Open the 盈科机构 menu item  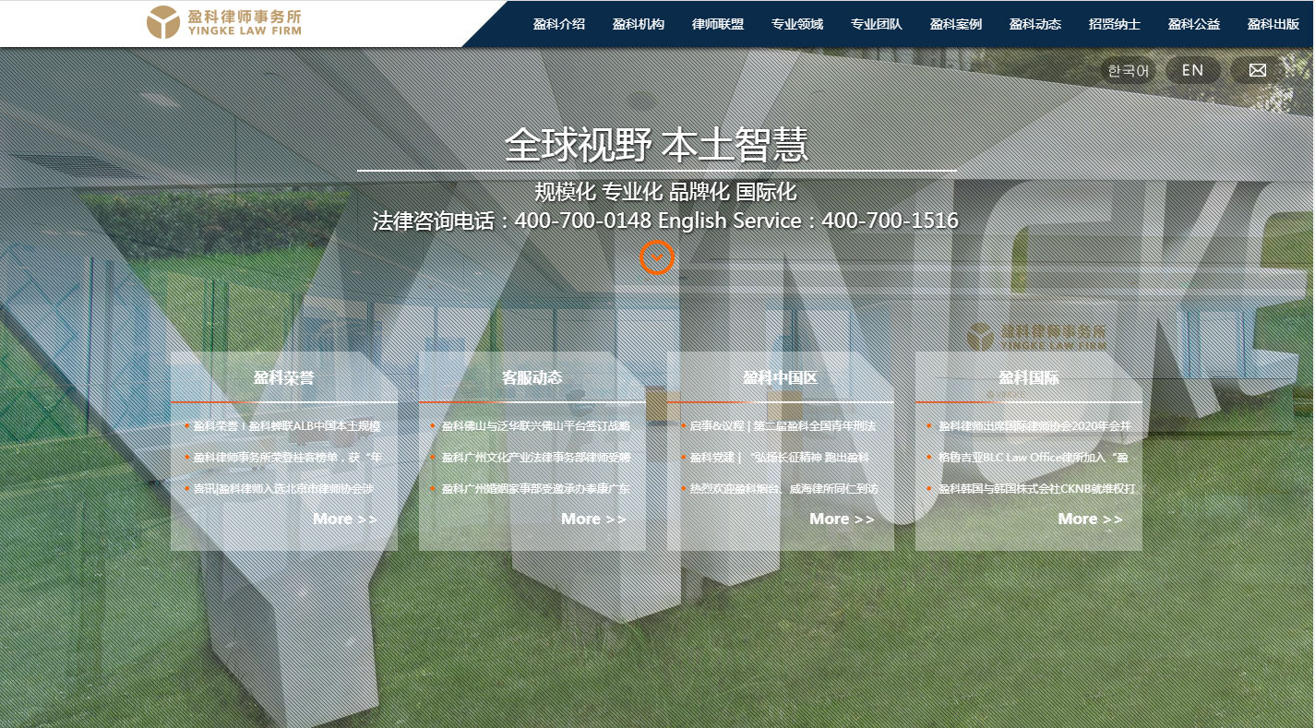coord(639,25)
